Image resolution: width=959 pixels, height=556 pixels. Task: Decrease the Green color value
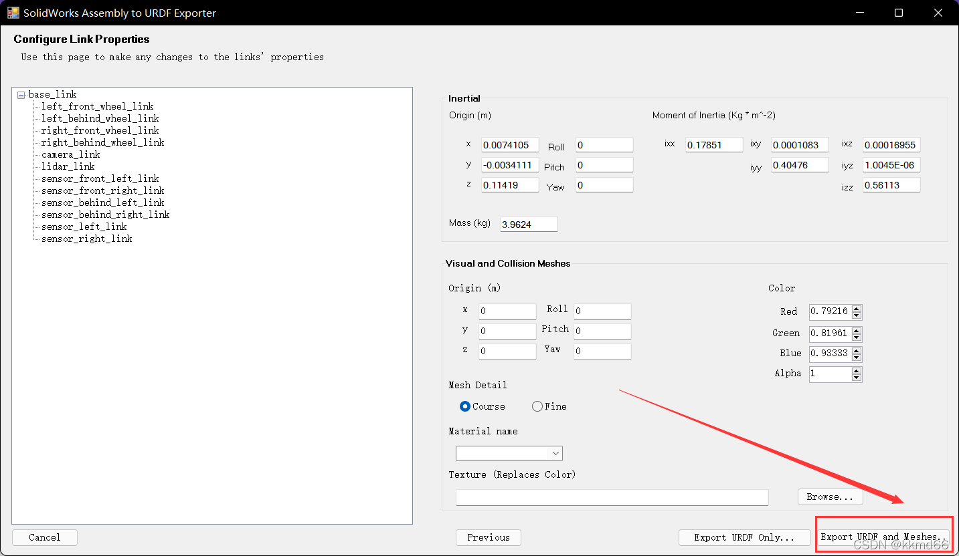(x=857, y=337)
